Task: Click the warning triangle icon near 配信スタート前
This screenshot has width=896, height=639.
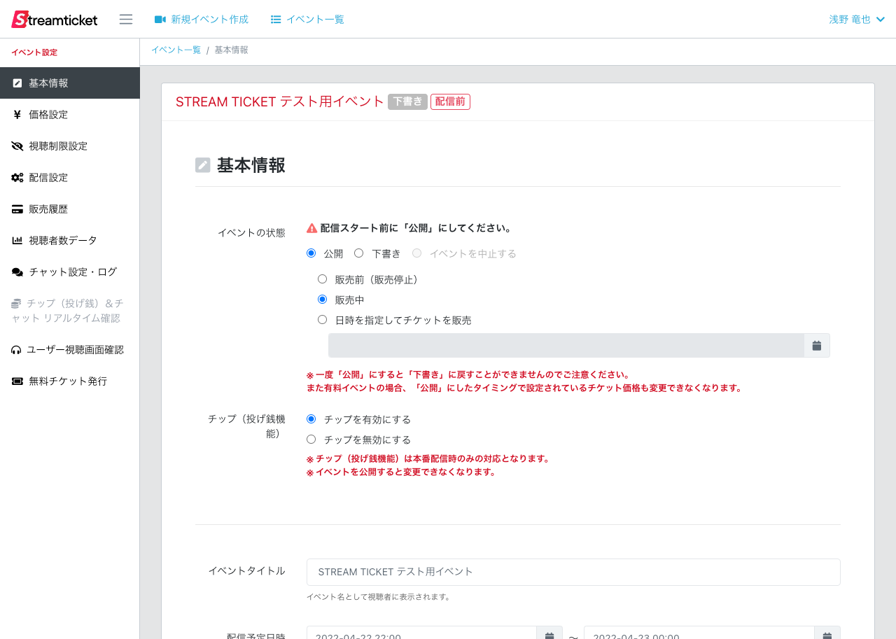Action: pos(312,228)
